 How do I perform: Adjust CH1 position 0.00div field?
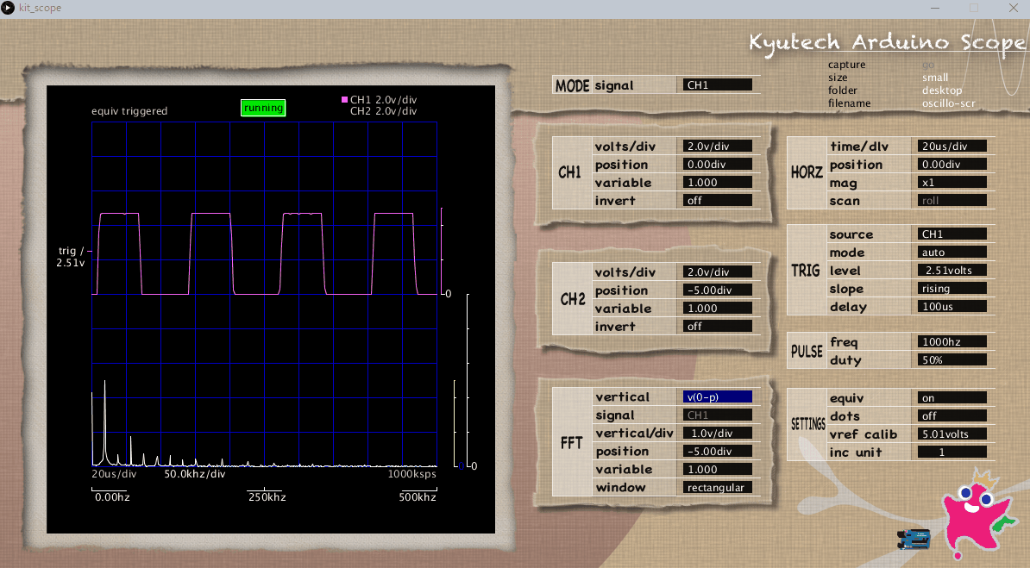[x=718, y=164]
